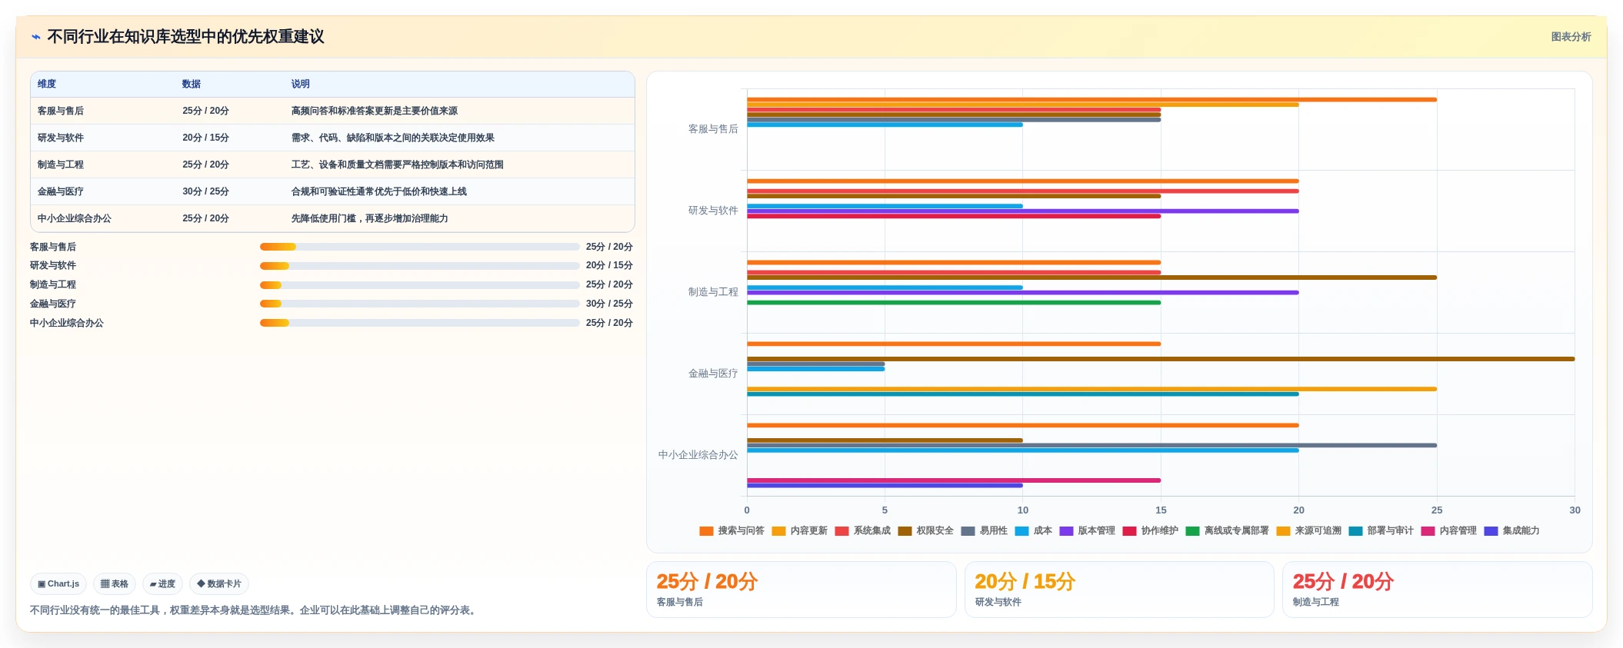Image resolution: width=1623 pixels, height=648 pixels.
Task: Click the 内容管理 legend color swatch
Action: (1428, 531)
